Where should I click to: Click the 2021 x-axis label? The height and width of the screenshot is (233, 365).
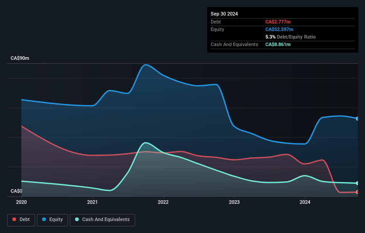pyautogui.click(x=92, y=202)
